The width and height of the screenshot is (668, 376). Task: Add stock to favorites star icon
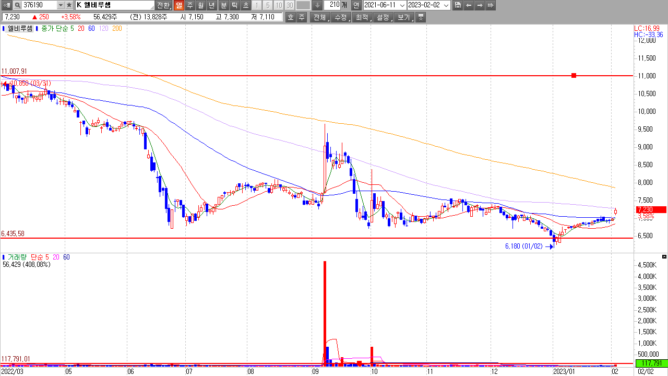pyautogui.click(x=69, y=5)
